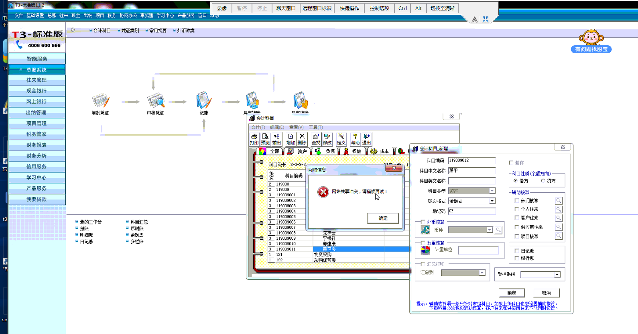Switch to the 成本 tab
This screenshot has height=334, width=638.
pos(380,151)
